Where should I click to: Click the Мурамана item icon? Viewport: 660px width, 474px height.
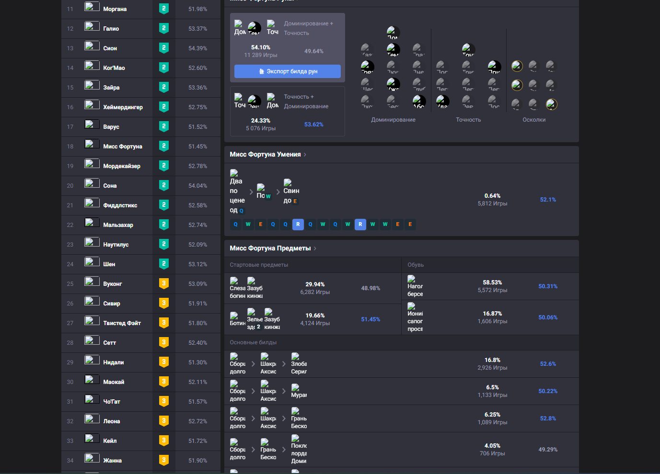299,391
